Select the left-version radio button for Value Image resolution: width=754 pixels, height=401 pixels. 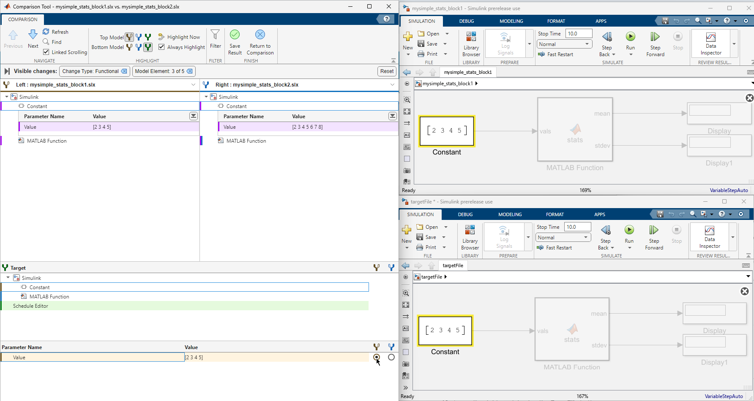(x=377, y=357)
